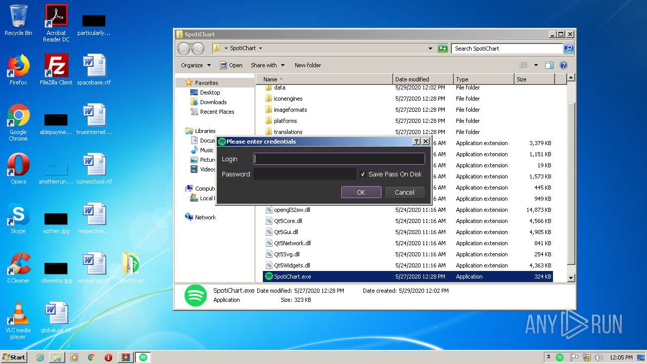This screenshot has height=364, width=647.
Task: Click the Password input field
Action: click(x=305, y=174)
